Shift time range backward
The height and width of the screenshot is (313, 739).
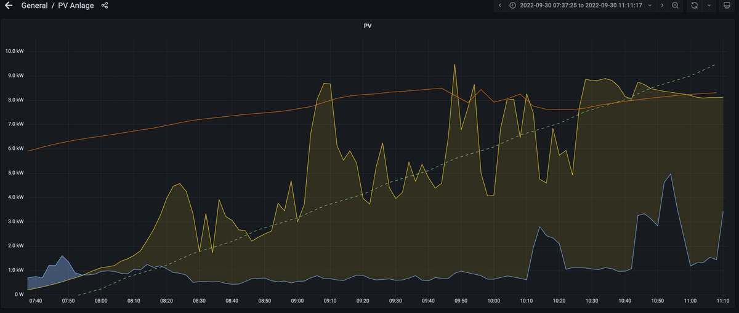pos(499,6)
